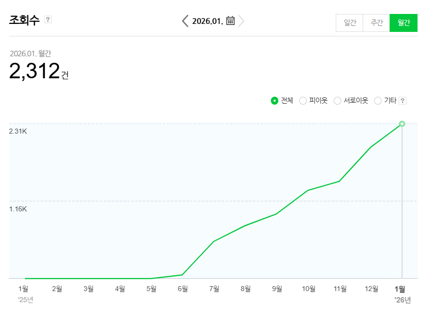Screen dimensions: 430x322
Task: Click the highlighted January '26 data point
Action: (x=402, y=124)
